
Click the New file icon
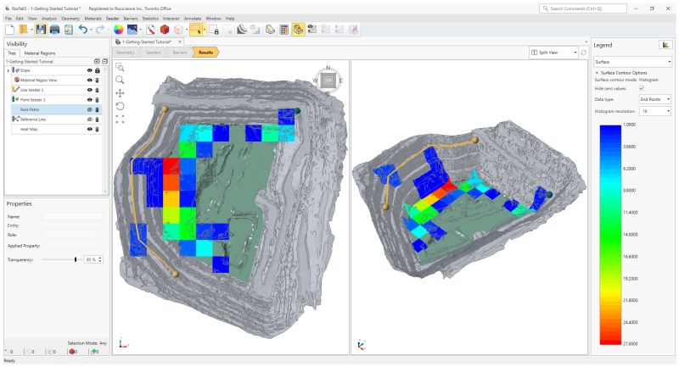(10, 30)
